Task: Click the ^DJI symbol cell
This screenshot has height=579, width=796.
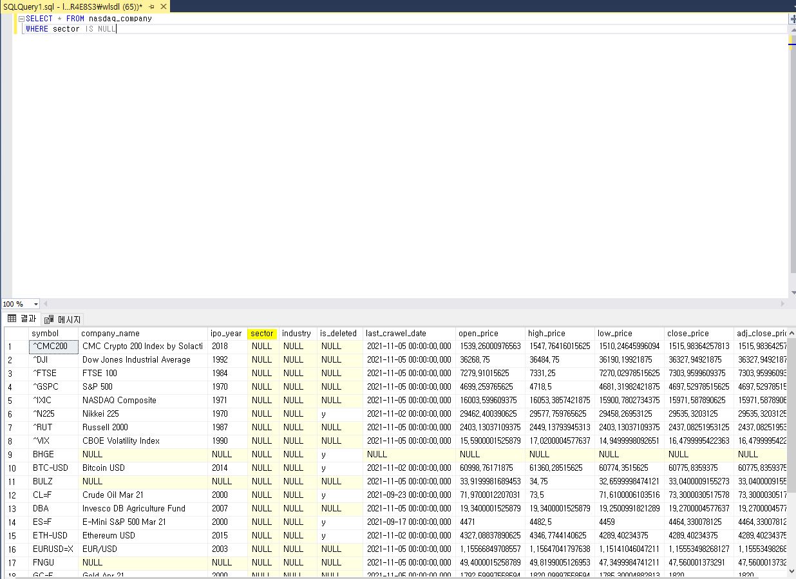Action: pyautogui.click(x=53, y=360)
